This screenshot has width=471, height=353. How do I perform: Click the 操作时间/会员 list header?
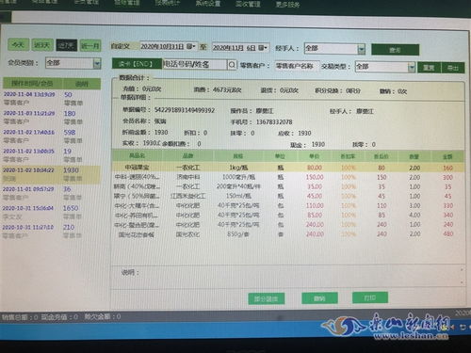[32, 83]
